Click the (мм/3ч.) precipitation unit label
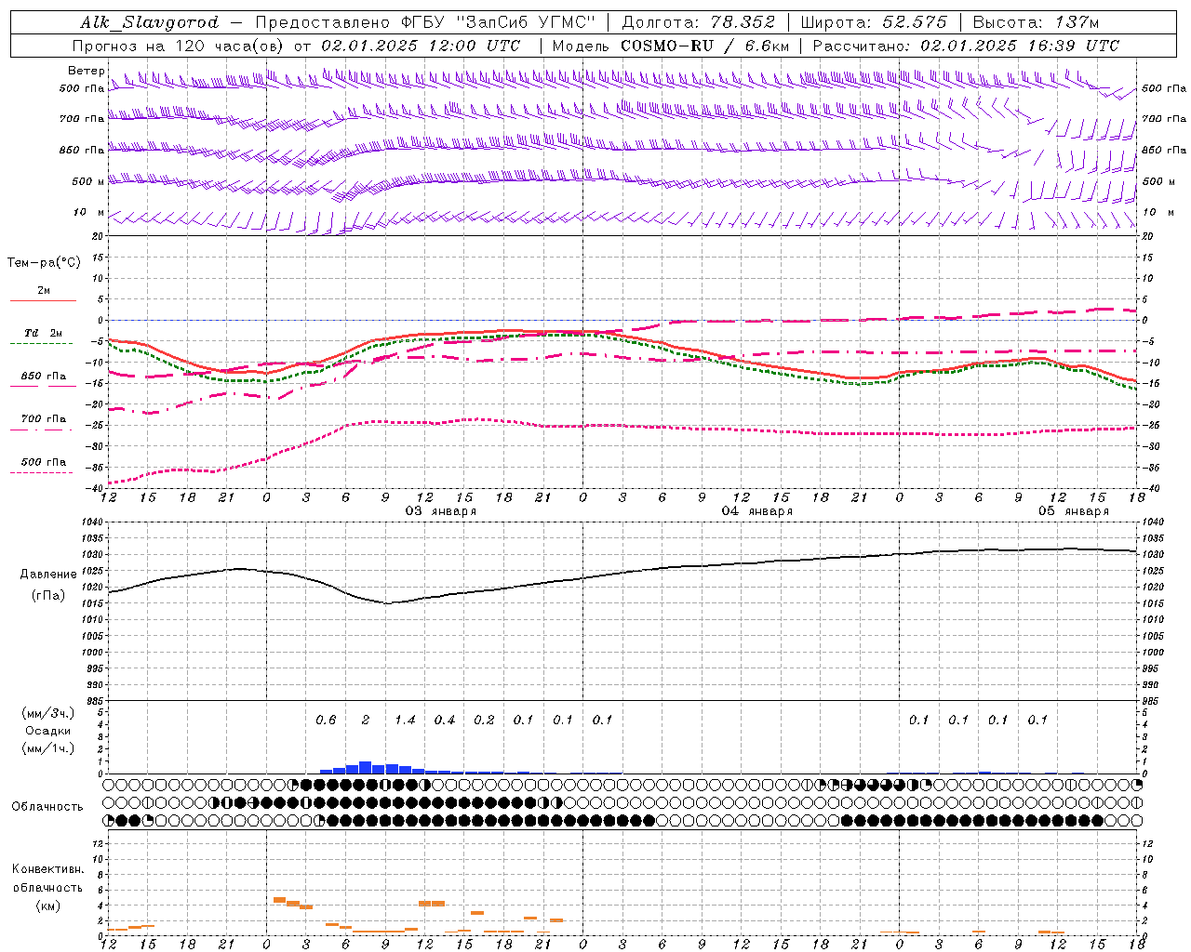This screenshot has width=1191, height=952. (x=48, y=713)
